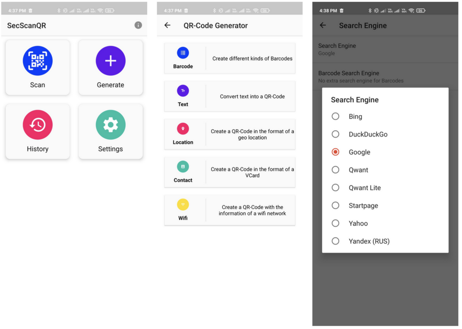This screenshot has height=329, width=462.
Task: Tap the info icon beside SecScanQR
Action: pos(138,25)
